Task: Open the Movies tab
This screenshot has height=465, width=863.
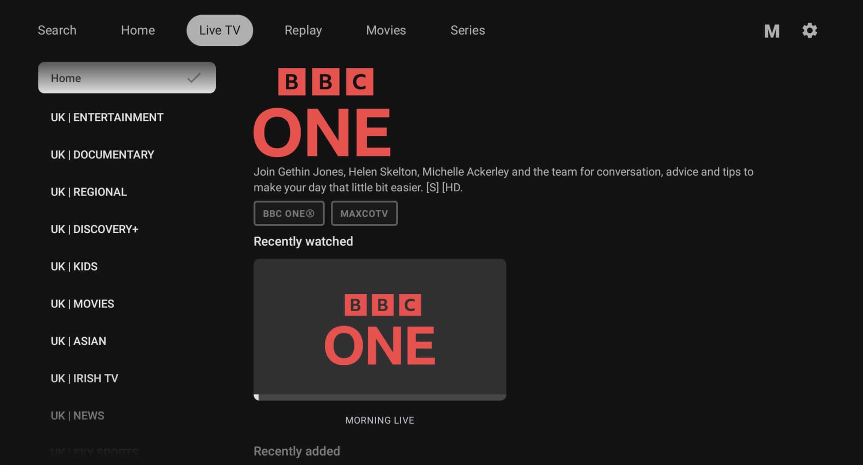Action: pos(386,30)
